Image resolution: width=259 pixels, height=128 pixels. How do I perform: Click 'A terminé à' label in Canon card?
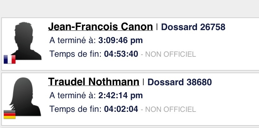[x=73, y=40]
